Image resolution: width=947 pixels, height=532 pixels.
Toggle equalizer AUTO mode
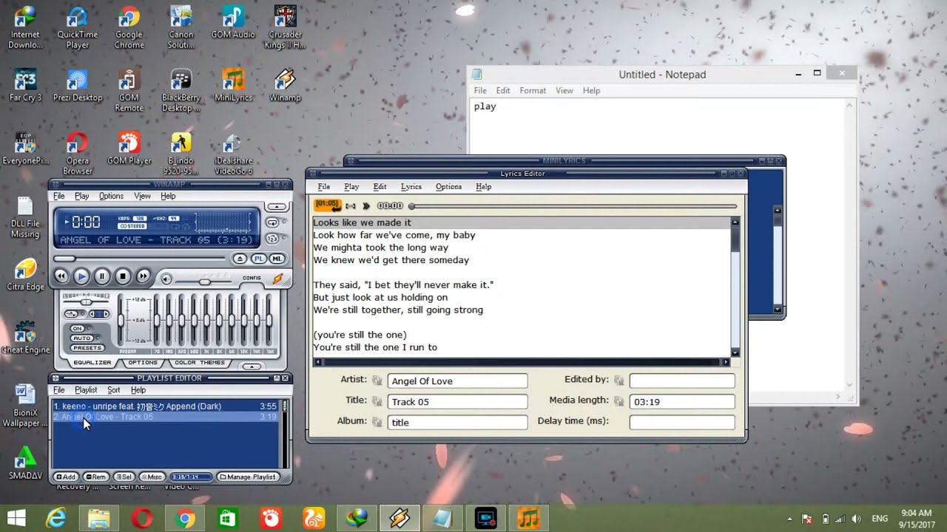(x=82, y=338)
